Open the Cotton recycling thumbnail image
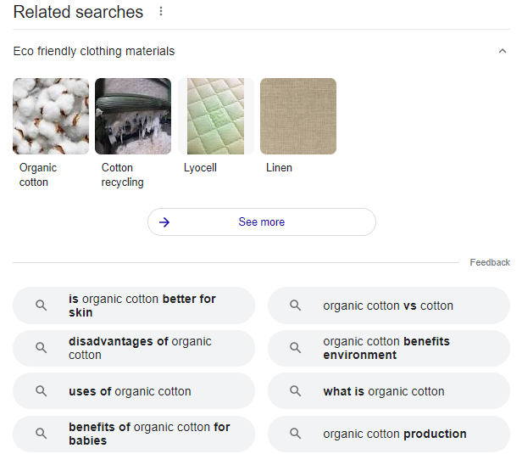The image size is (522, 454). click(133, 116)
